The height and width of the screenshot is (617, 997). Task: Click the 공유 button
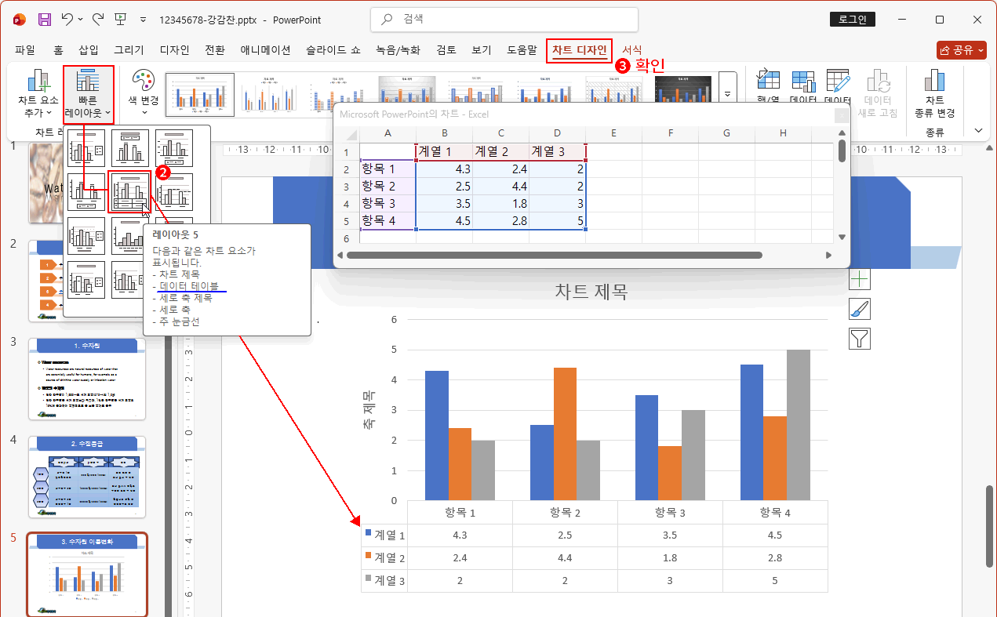click(x=960, y=49)
